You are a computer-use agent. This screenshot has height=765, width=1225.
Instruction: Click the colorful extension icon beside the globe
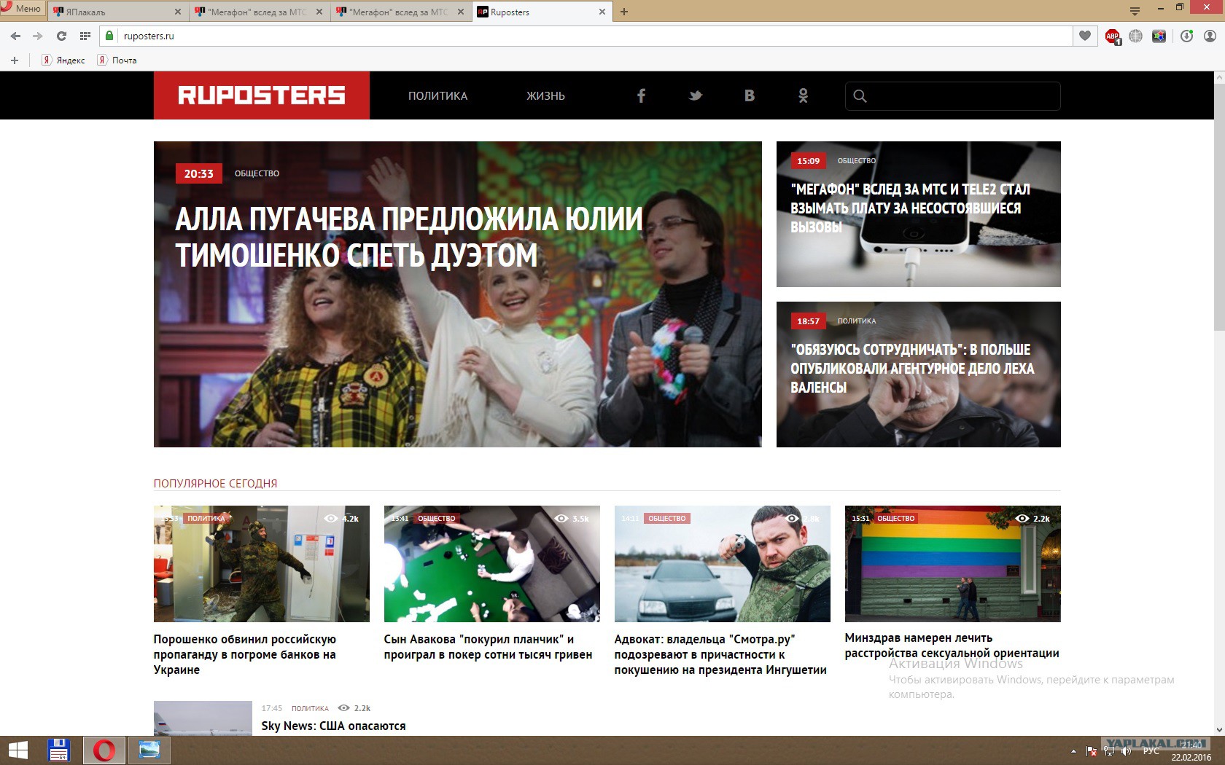[1159, 36]
